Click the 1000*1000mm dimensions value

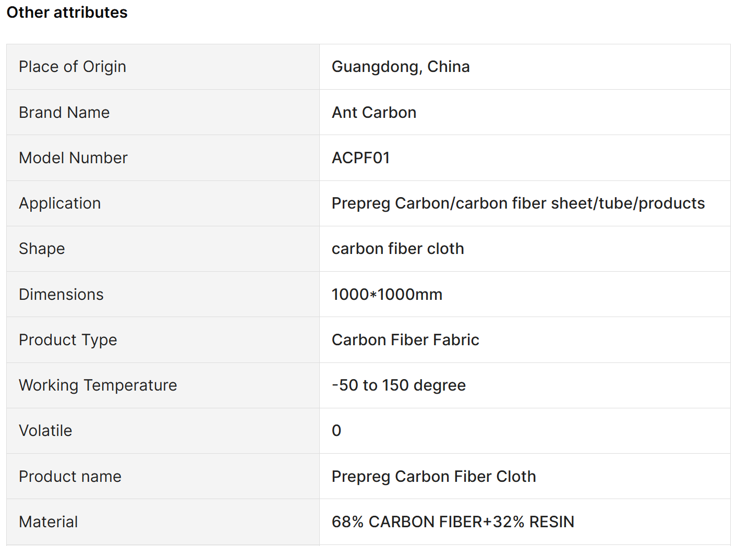(387, 294)
